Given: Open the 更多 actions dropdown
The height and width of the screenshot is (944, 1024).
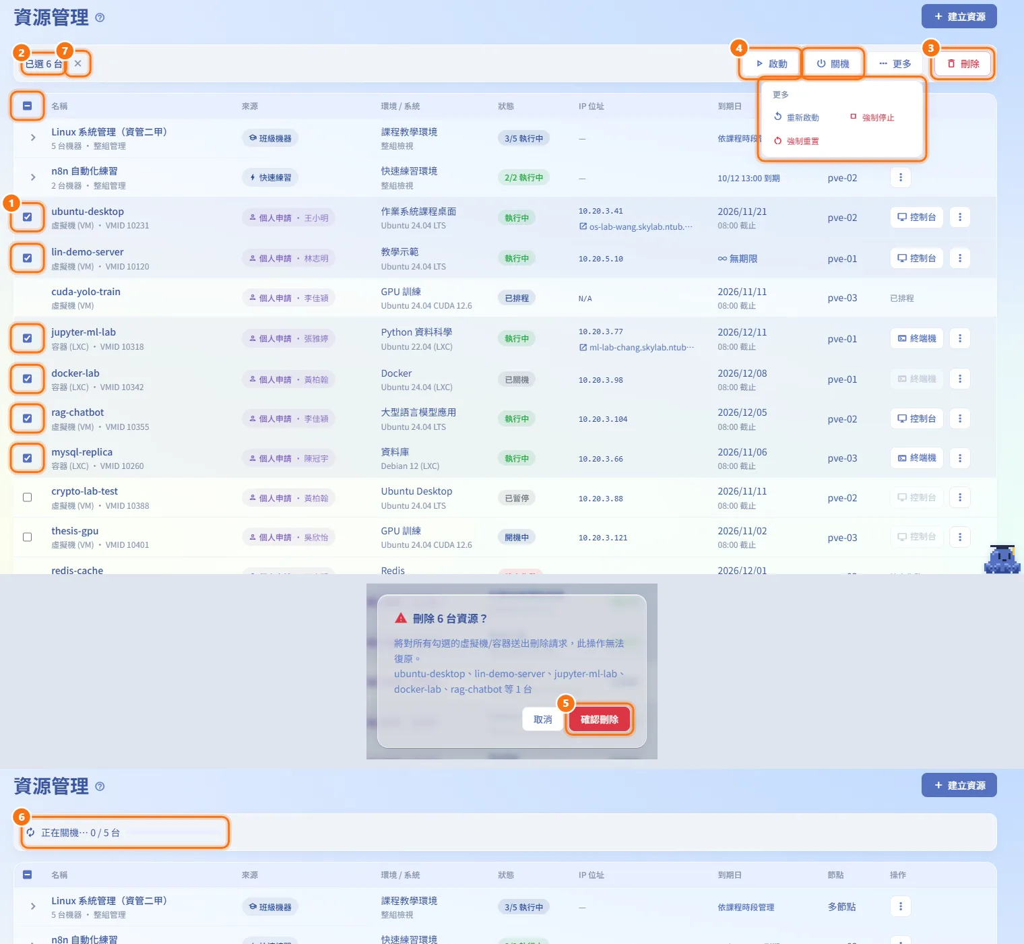Looking at the screenshot, I should tap(895, 63).
